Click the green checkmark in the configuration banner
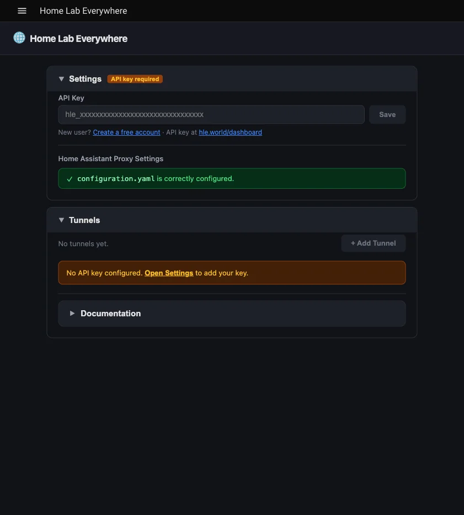 [69, 178]
